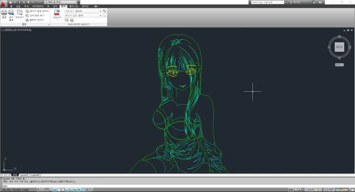Restore the drawing viewport window
Image resolution: width=355 pixels, height=192 pixels.
[x=348, y=30]
